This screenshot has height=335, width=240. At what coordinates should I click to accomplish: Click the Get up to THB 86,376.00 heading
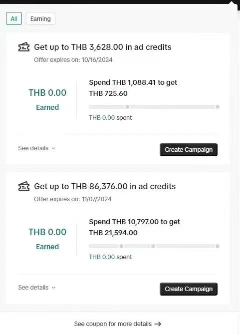(105, 187)
